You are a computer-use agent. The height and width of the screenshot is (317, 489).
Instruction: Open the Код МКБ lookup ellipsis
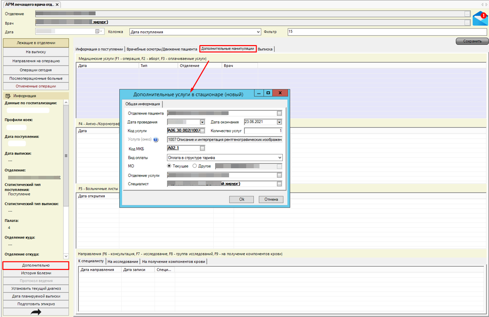point(202,148)
